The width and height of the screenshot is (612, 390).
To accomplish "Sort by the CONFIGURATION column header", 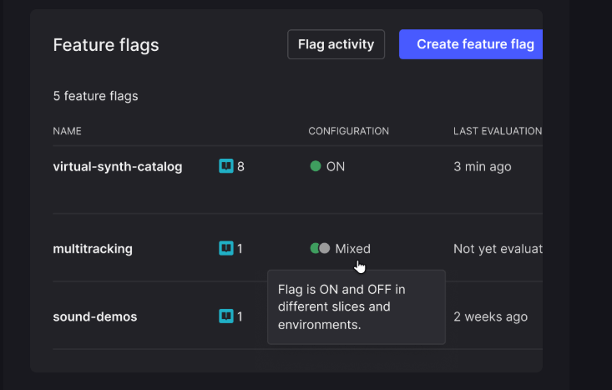I will click(348, 131).
